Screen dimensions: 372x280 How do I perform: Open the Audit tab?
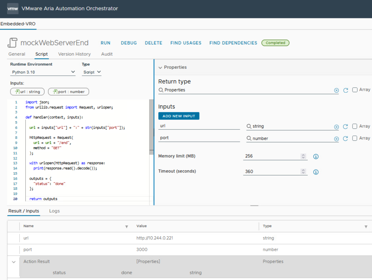[x=107, y=54]
